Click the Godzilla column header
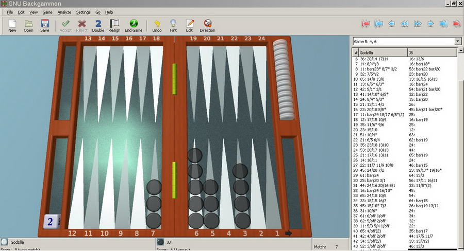 pos(383,52)
